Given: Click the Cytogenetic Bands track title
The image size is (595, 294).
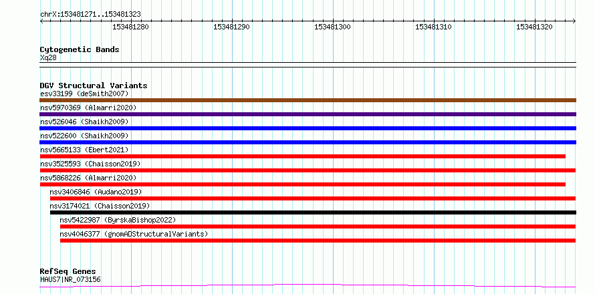Looking at the screenshot, I should (80, 49).
